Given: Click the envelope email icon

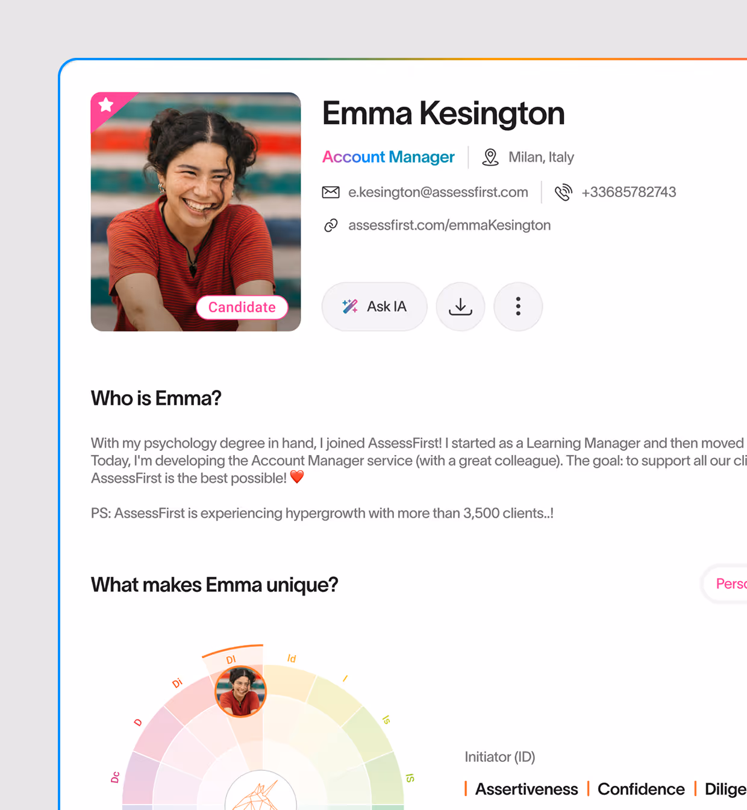Looking at the screenshot, I should (x=331, y=192).
